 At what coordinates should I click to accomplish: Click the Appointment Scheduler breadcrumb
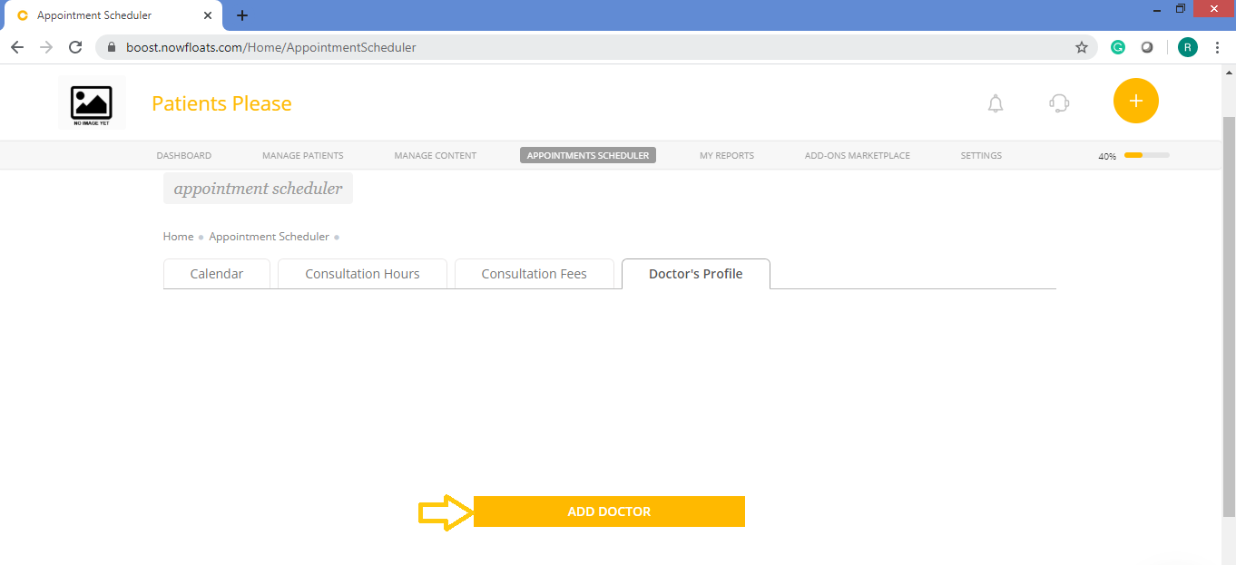[269, 236]
